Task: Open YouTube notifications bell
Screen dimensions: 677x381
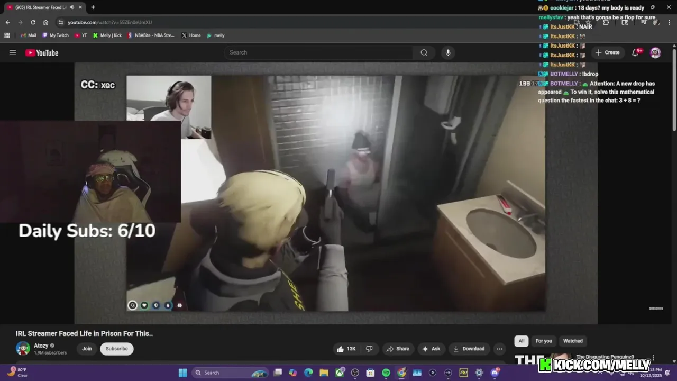Action: click(x=636, y=52)
